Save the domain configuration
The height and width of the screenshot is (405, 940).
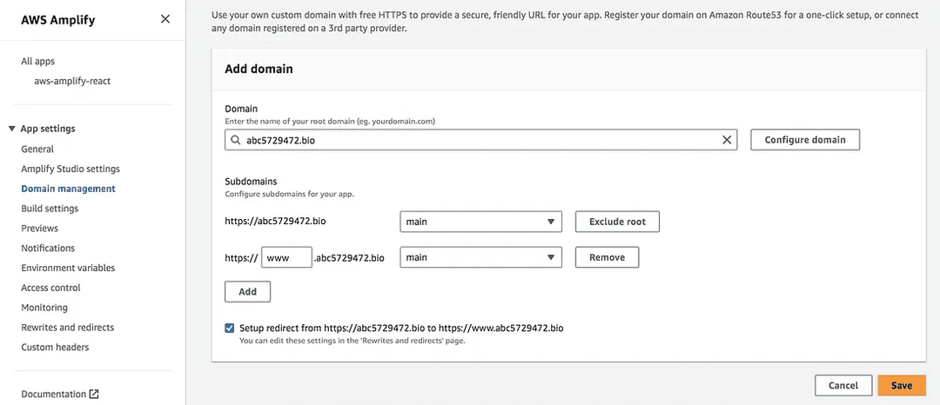tap(902, 386)
